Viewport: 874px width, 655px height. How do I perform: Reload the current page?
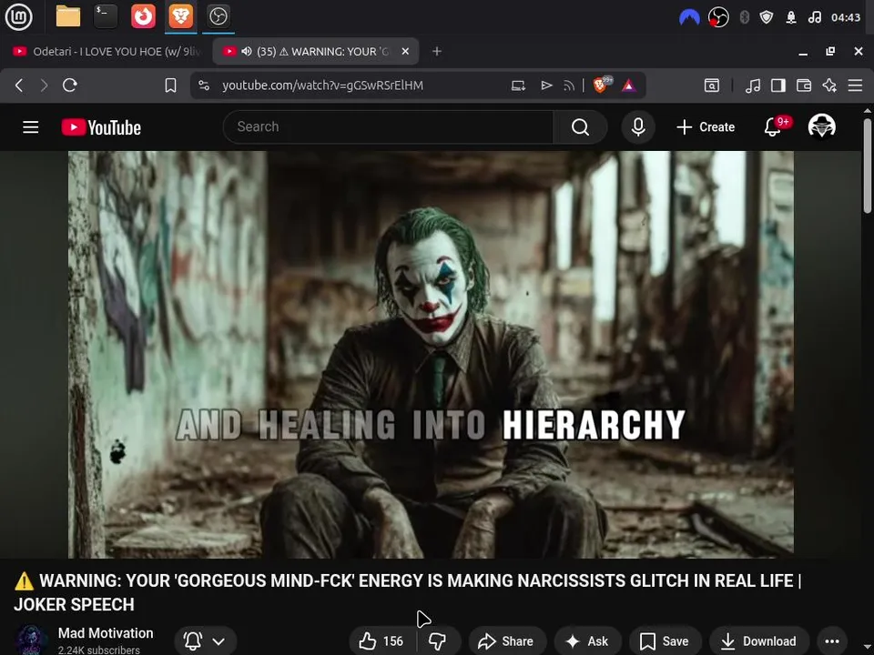pos(70,86)
